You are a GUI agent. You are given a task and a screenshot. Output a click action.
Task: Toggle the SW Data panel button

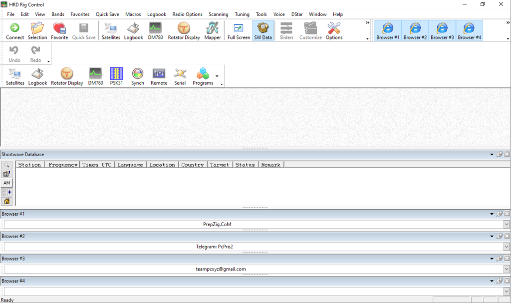point(262,31)
